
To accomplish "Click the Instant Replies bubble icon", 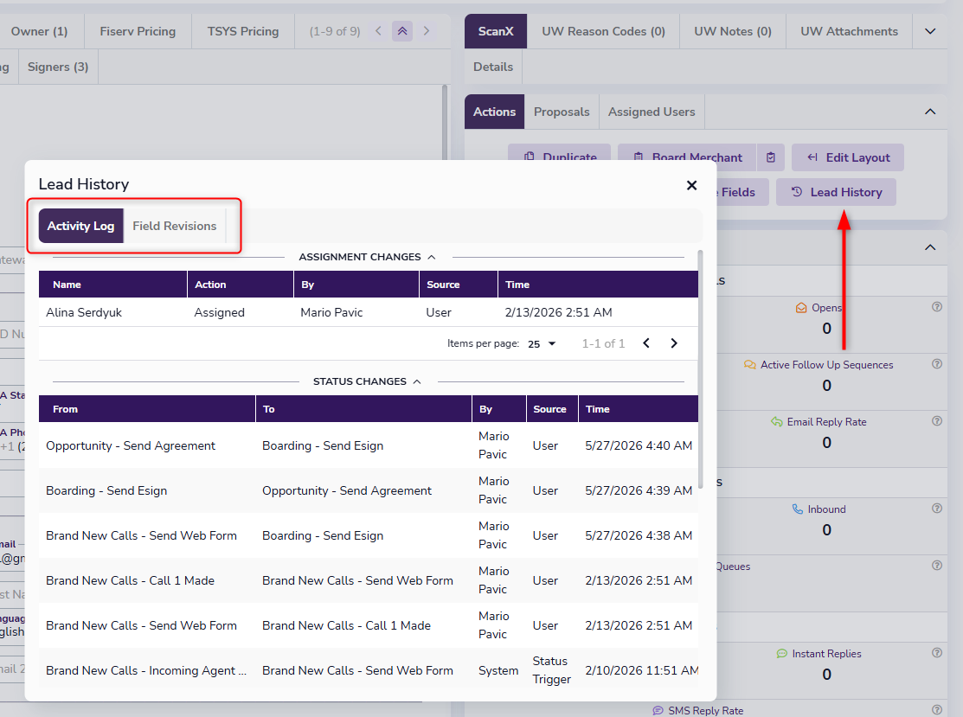I will coord(782,654).
